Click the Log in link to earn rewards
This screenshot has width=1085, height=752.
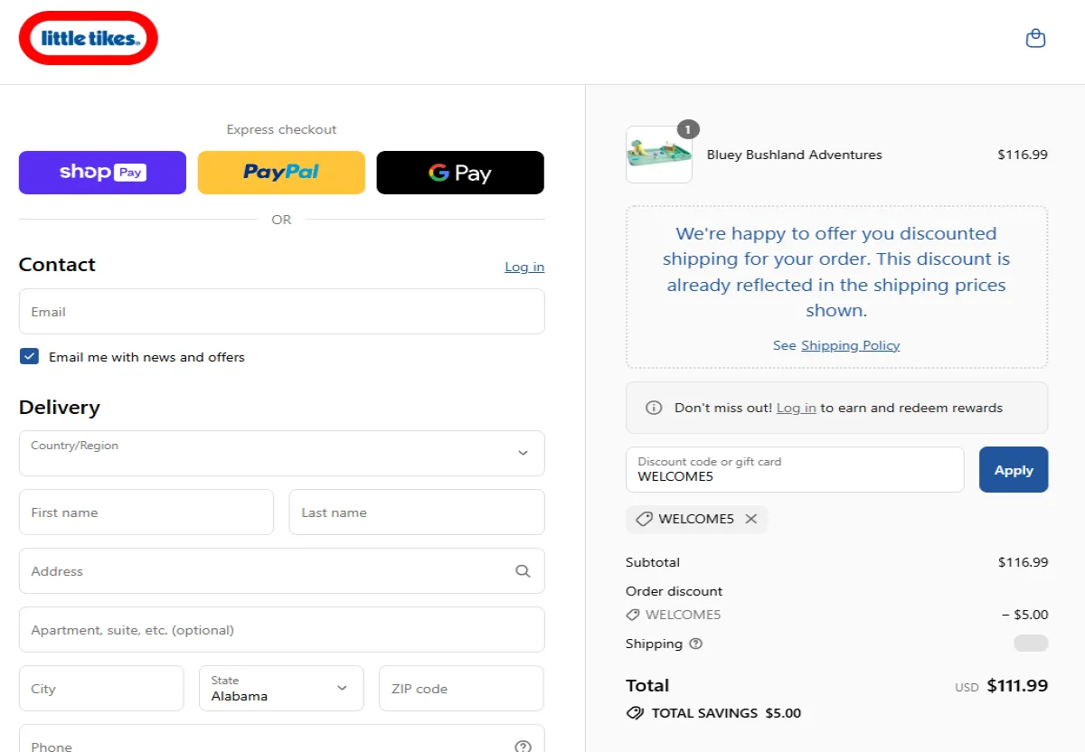point(796,408)
